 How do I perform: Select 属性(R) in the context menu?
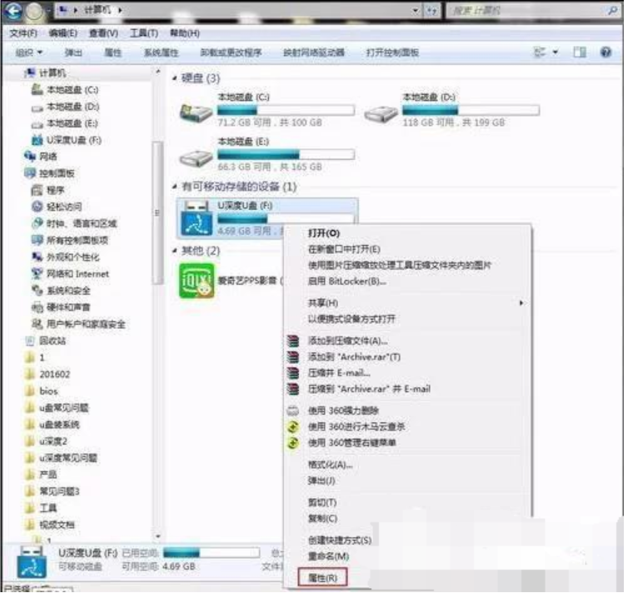[x=322, y=576]
